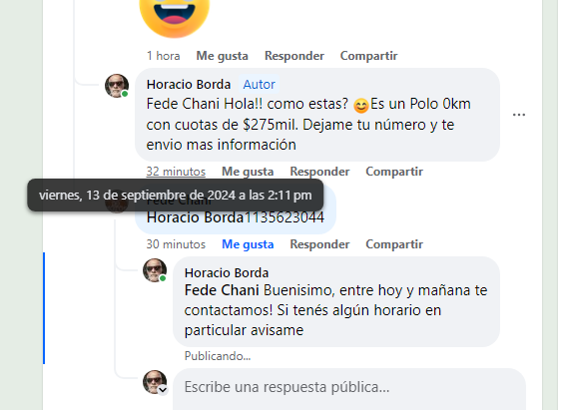Toggle the blue Me gusta on the phone number comment
Image resolution: width=568 pixels, height=410 pixels.
[x=248, y=244]
